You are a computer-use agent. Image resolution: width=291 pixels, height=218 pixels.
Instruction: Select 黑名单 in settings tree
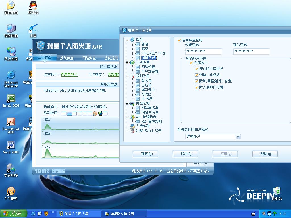click(146, 81)
